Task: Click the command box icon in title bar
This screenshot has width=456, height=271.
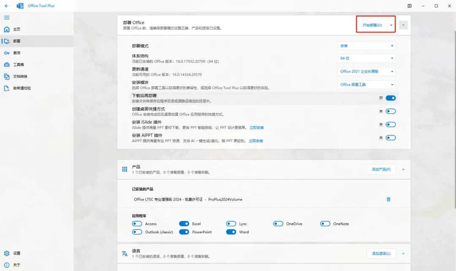Action: point(410,6)
